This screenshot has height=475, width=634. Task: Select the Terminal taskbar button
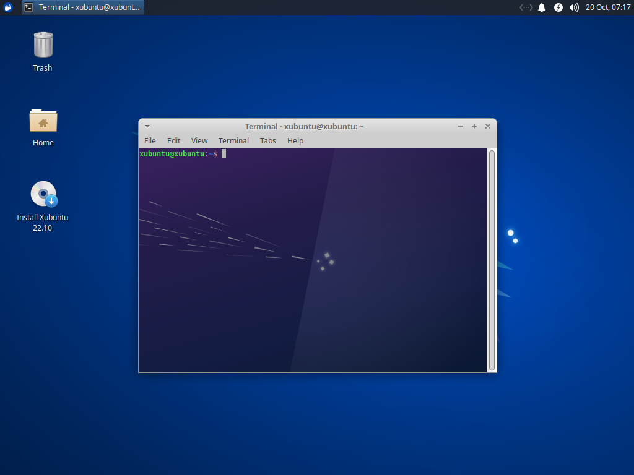point(82,7)
